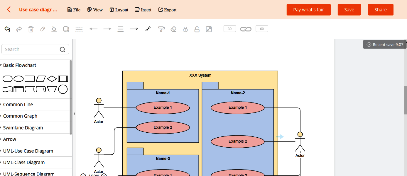Expand the UML-Class Diagram section

pos(24,162)
